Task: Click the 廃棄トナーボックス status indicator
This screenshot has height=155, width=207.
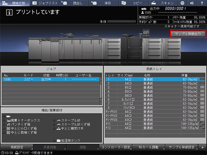Action: click(x=4, y=121)
